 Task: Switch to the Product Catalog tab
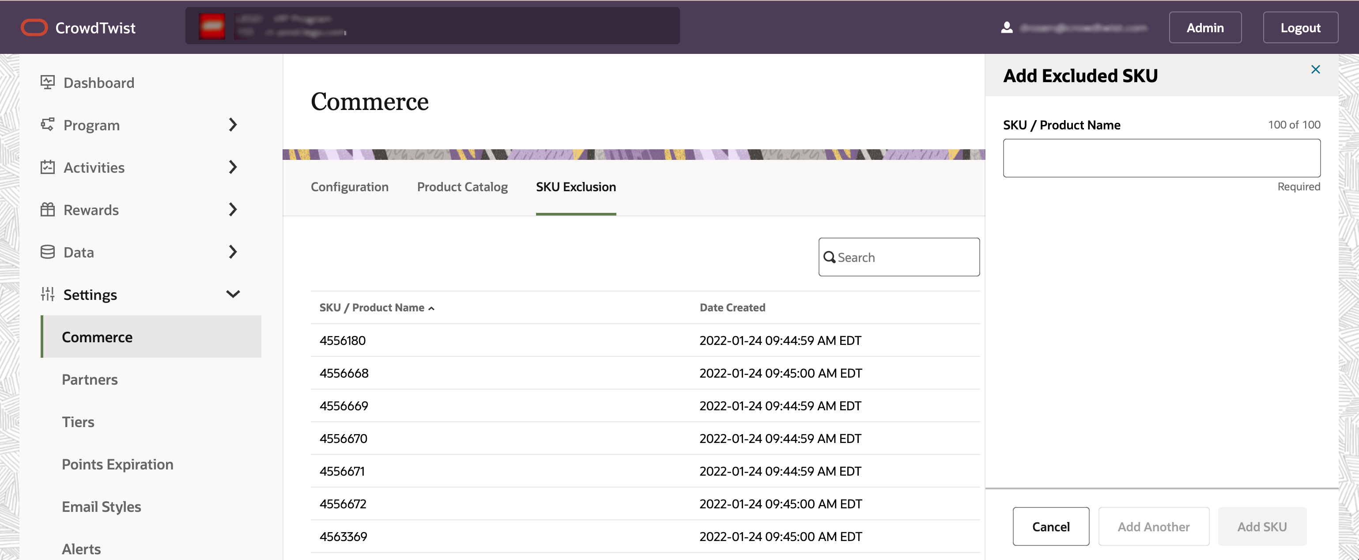tap(462, 187)
